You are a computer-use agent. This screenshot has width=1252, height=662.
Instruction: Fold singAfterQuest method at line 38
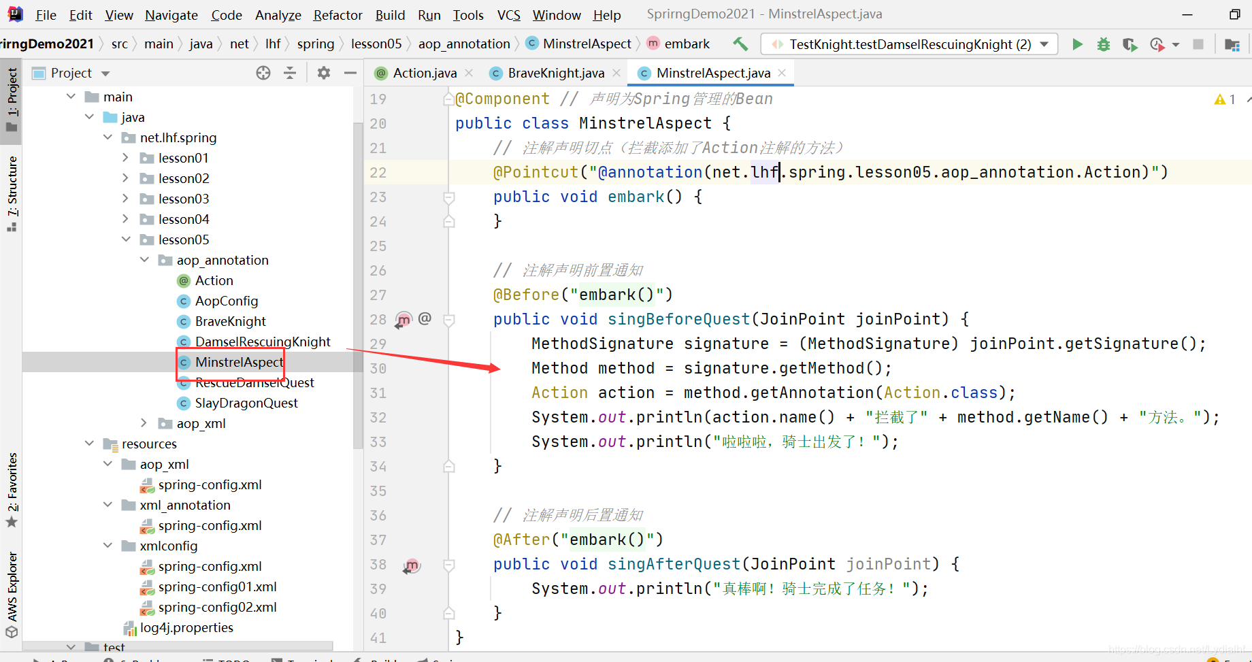coord(449,565)
